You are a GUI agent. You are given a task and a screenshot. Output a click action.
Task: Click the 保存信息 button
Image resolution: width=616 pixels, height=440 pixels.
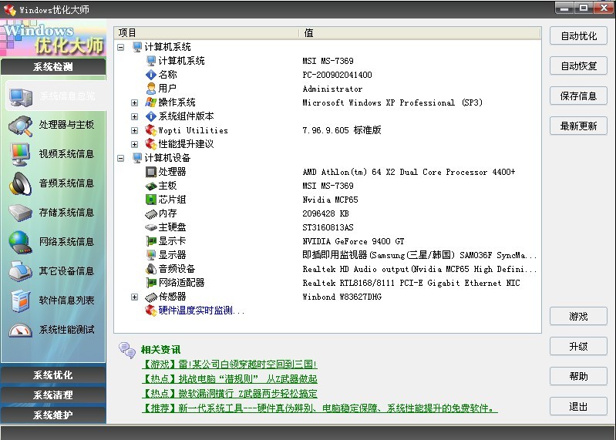578,96
